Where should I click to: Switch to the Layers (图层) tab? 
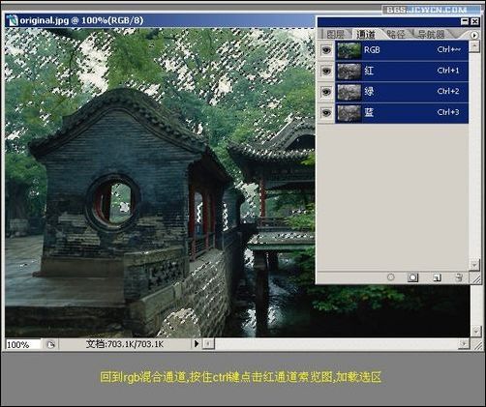point(335,34)
